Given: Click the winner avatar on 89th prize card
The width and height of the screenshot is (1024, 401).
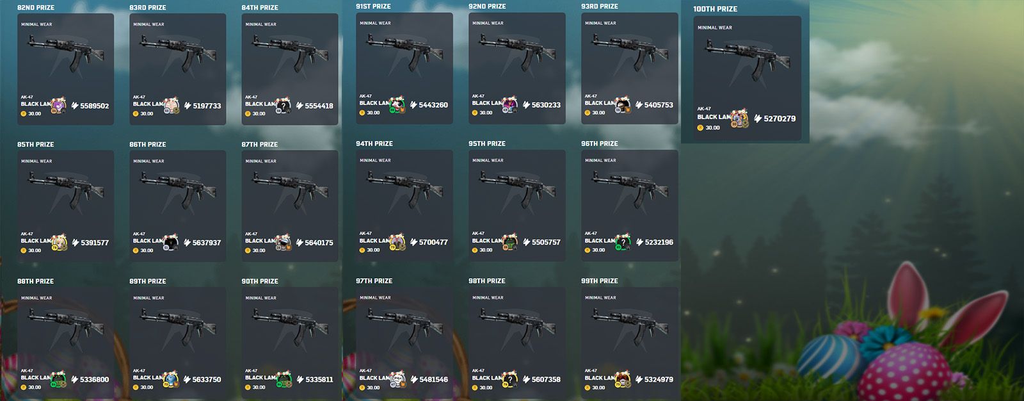Looking at the screenshot, I should 171,379.
